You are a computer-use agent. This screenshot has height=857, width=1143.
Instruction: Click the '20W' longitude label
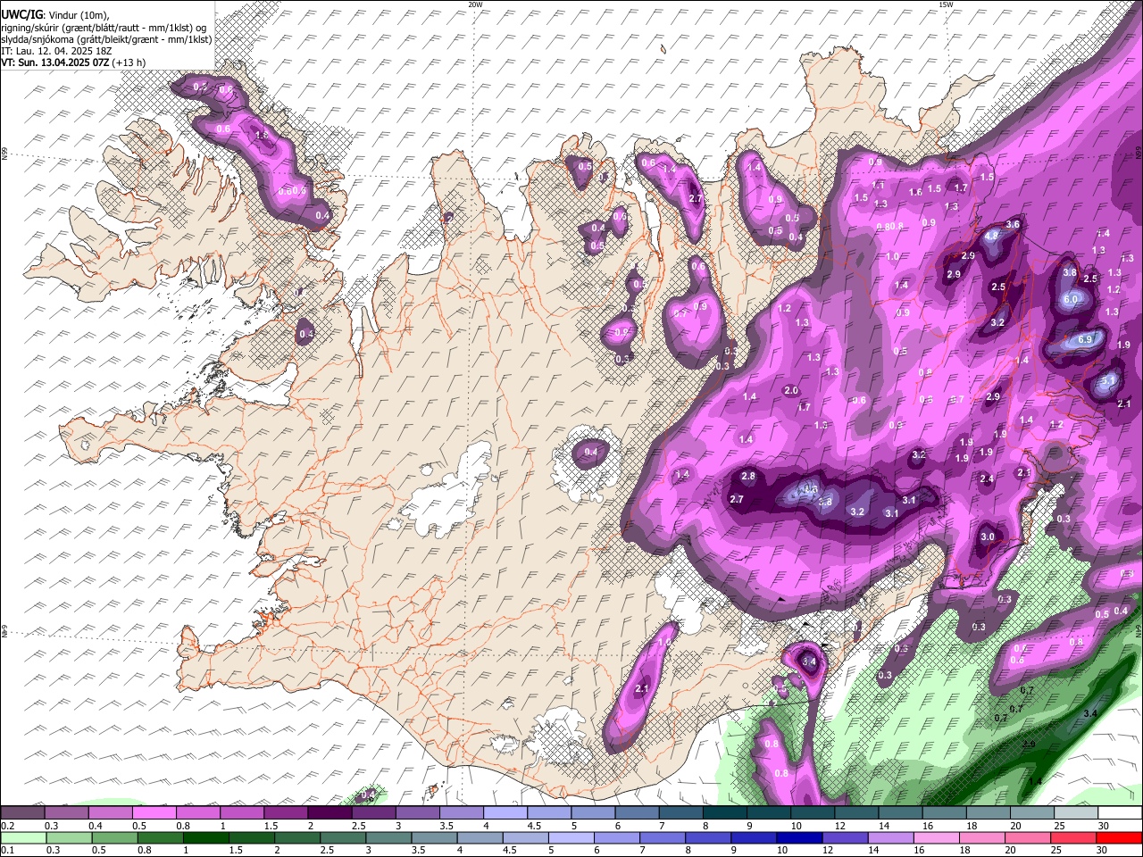[475, 4]
